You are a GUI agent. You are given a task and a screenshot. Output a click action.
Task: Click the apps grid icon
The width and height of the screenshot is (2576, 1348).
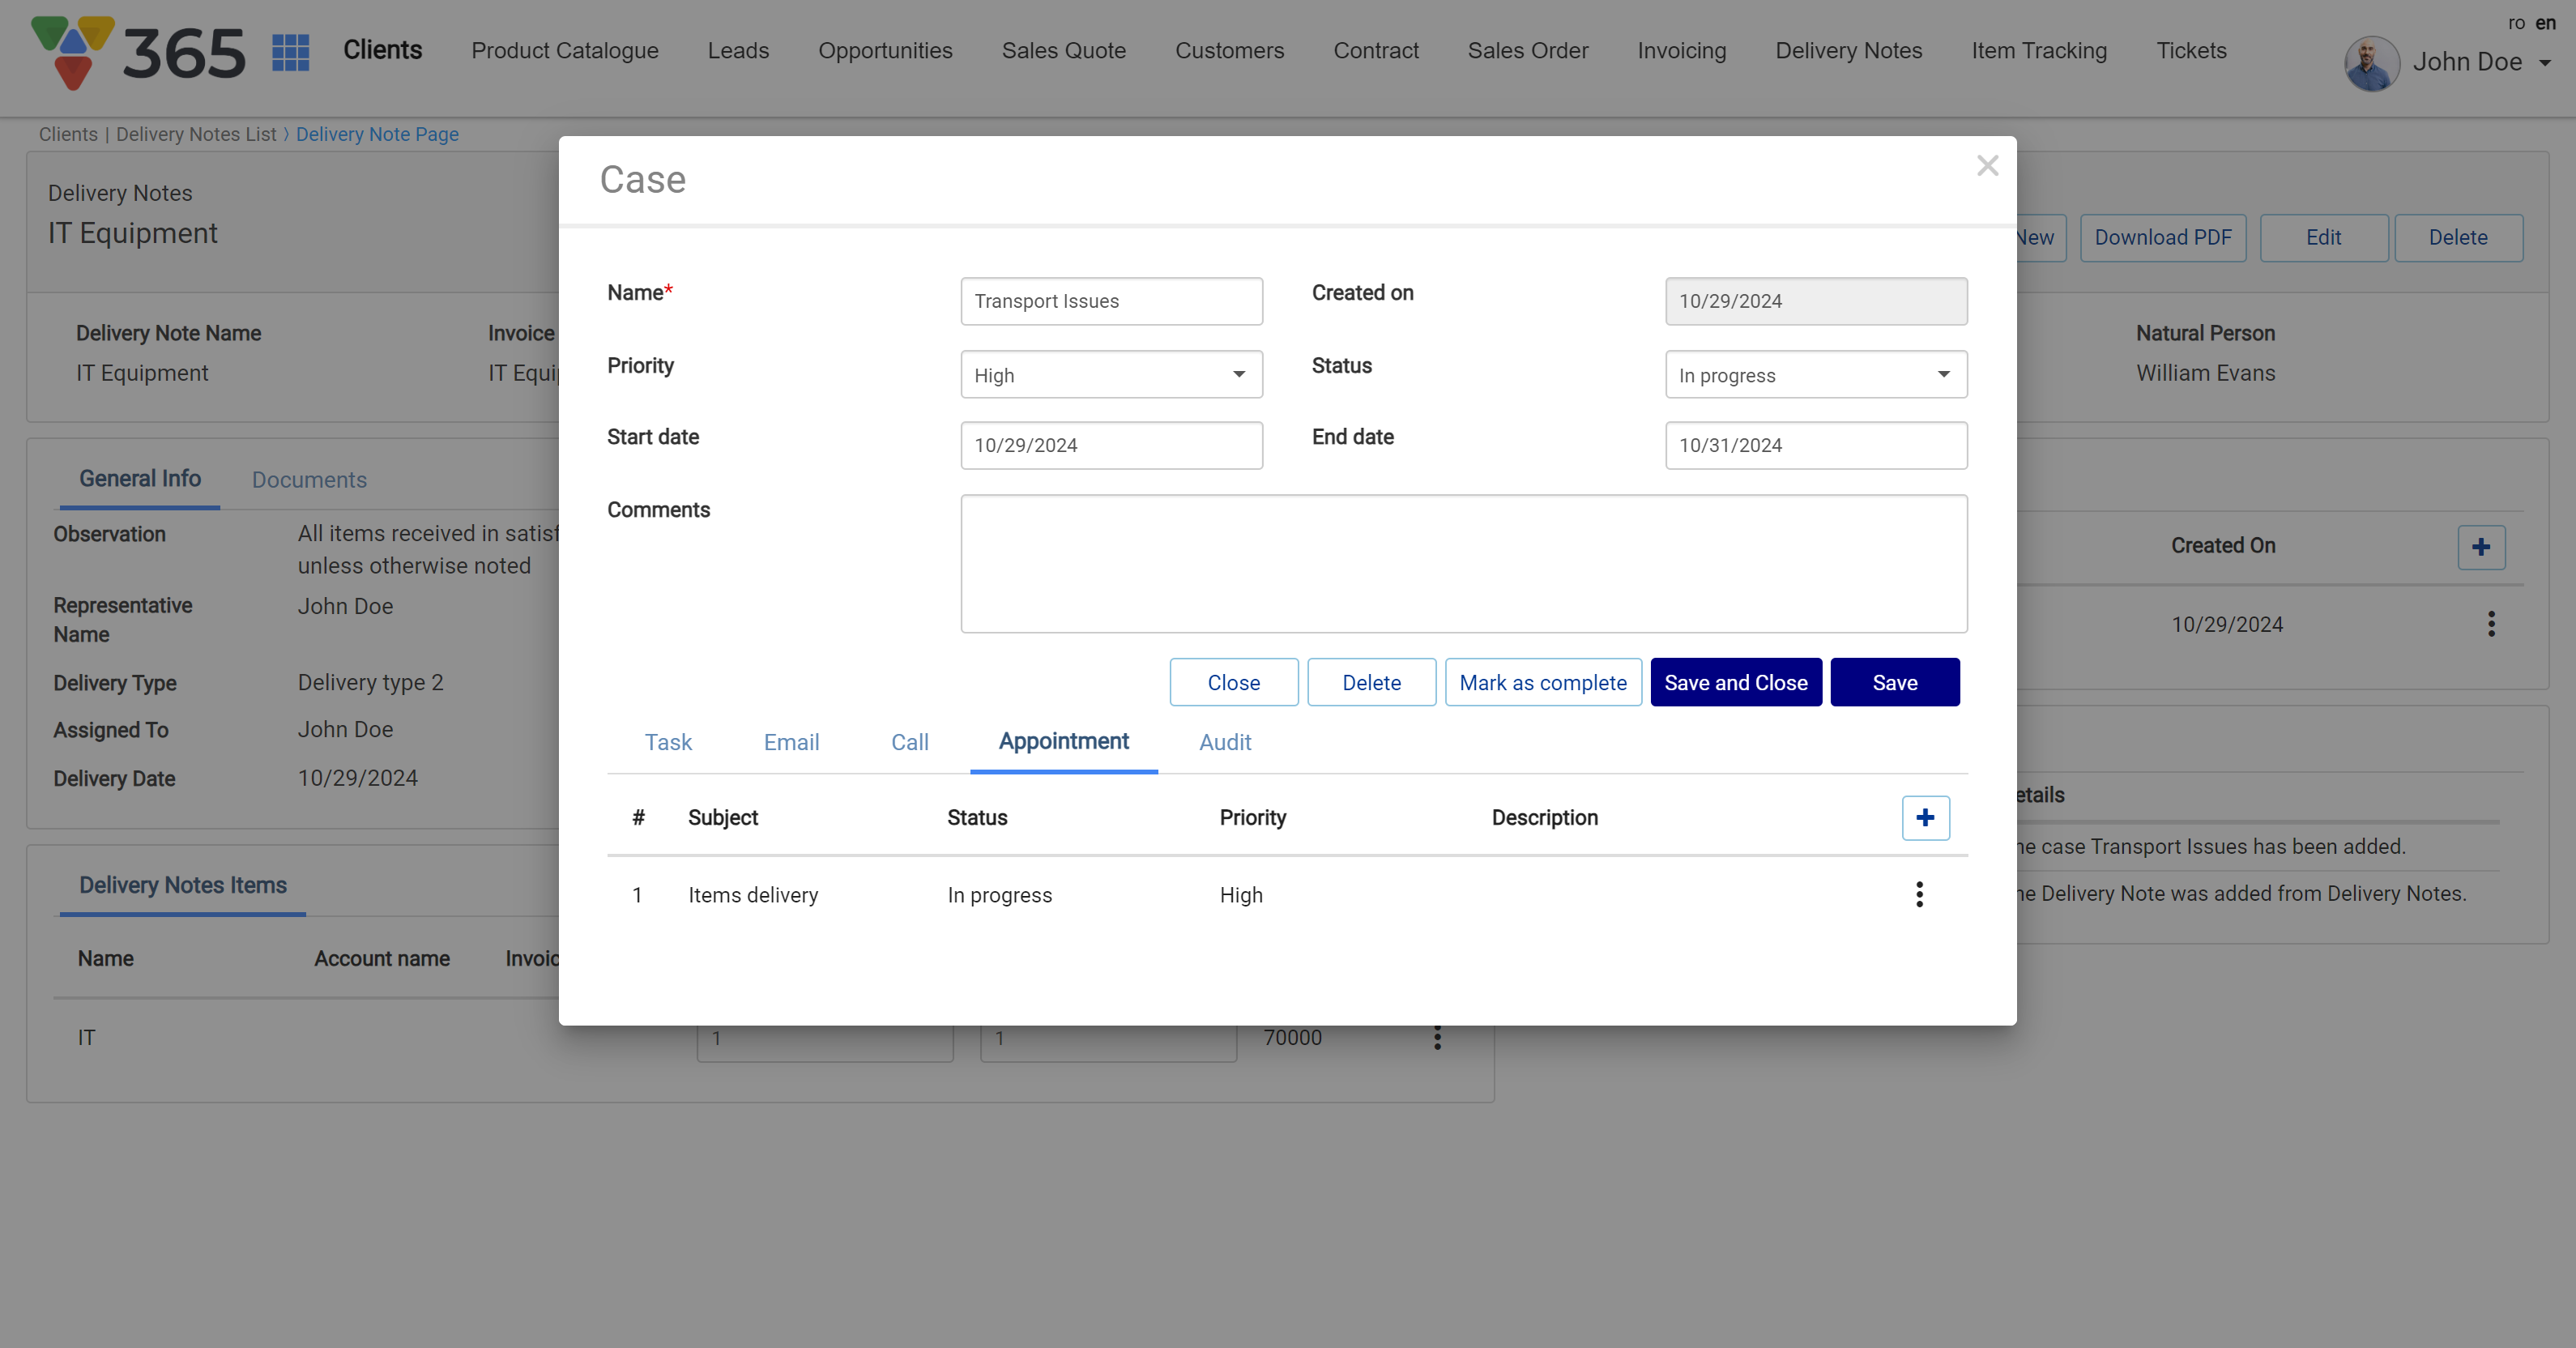[290, 52]
